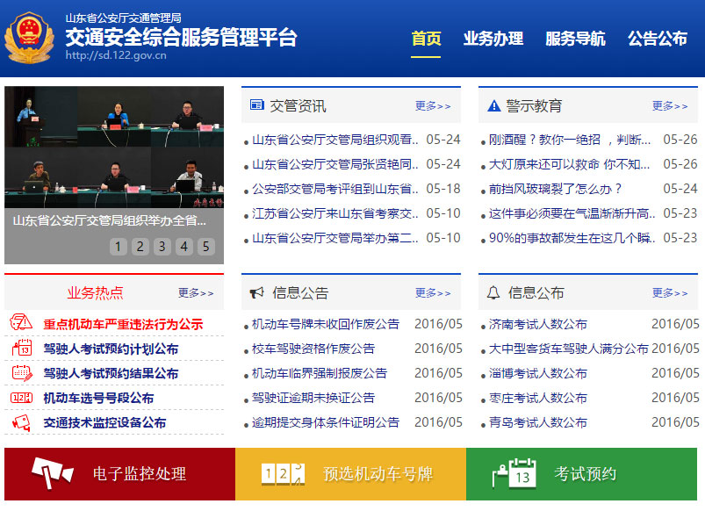Open 更多 link in 警示教育 panel

[668, 105]
